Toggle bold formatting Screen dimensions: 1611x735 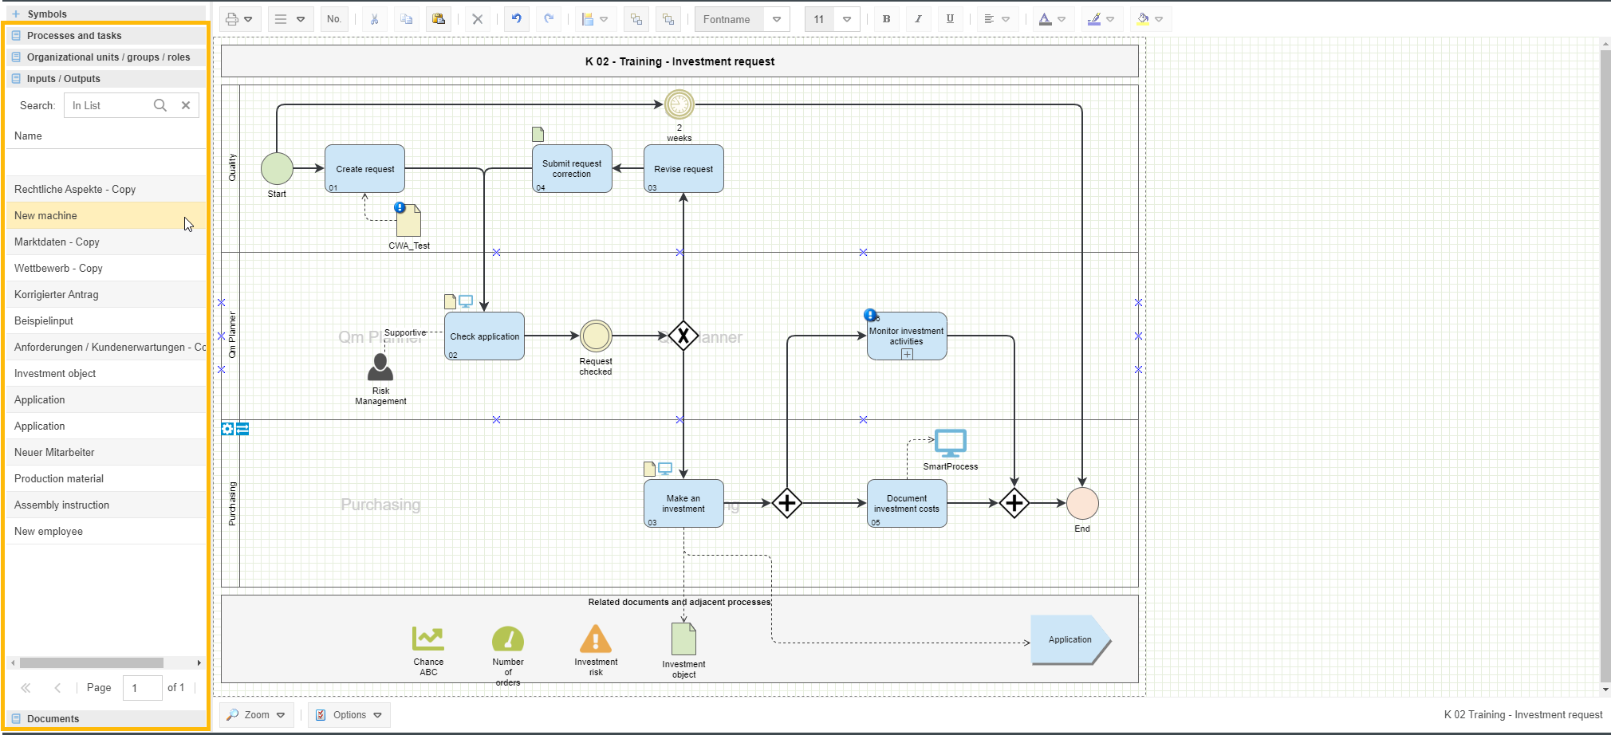(886, 19)
